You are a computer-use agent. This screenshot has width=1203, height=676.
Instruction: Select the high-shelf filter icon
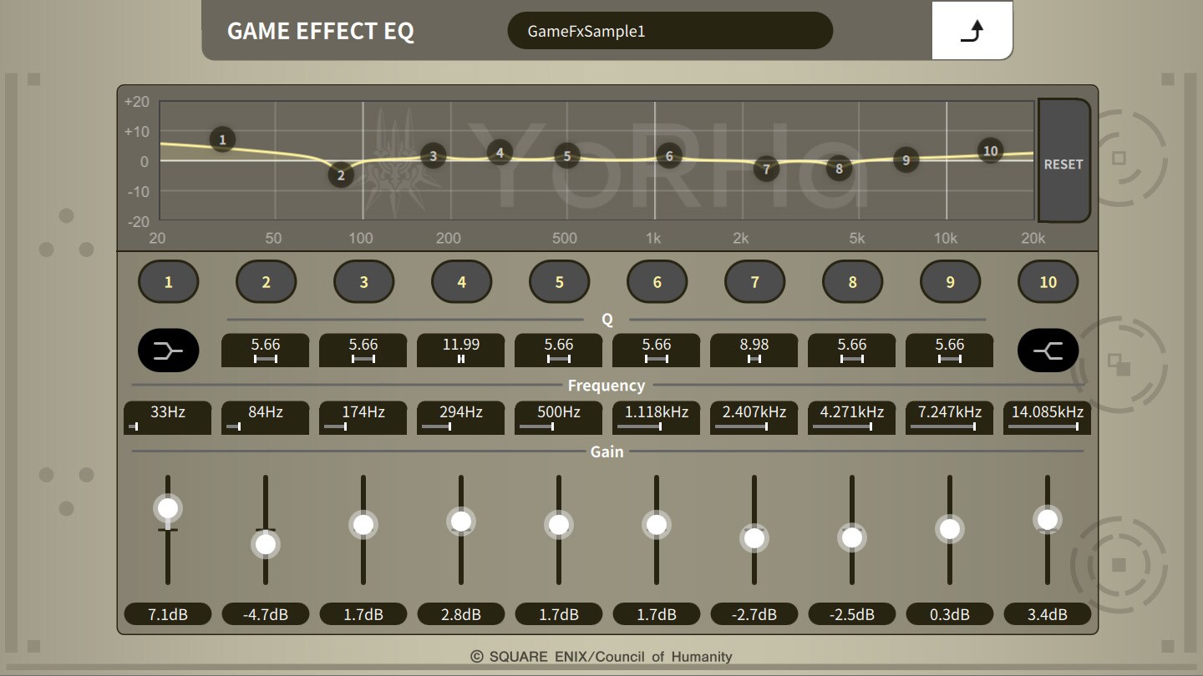pos(1048,350)
